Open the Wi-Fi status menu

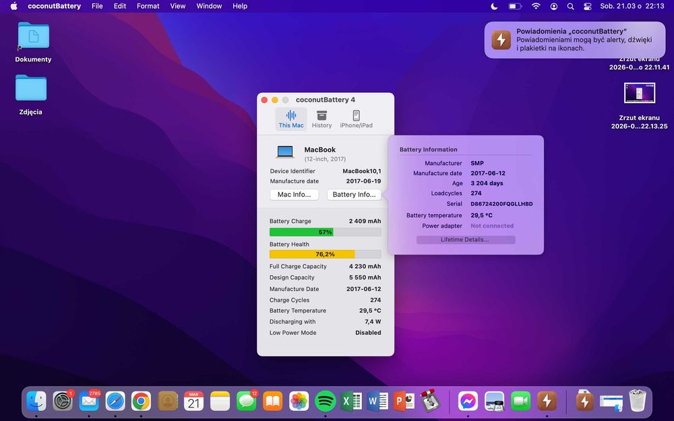click(x=536, y=6)
